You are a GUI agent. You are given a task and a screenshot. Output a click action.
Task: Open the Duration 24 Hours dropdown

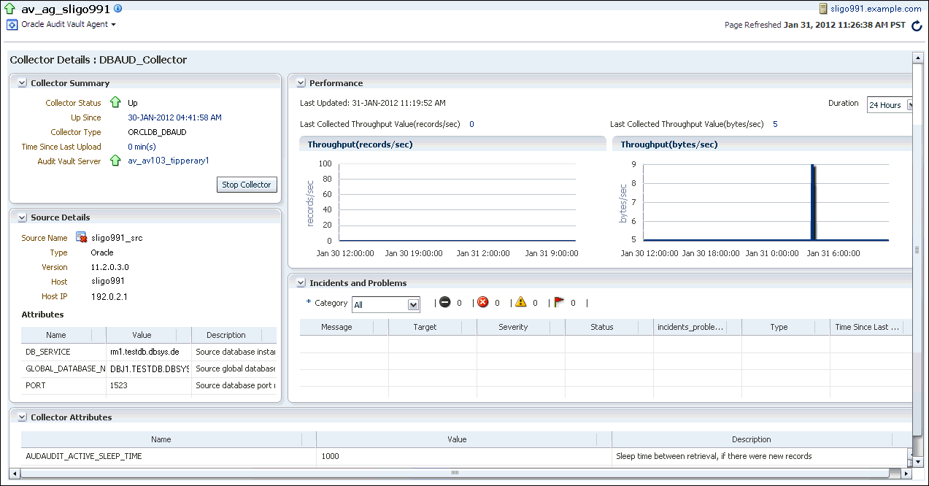coord(890,105)
